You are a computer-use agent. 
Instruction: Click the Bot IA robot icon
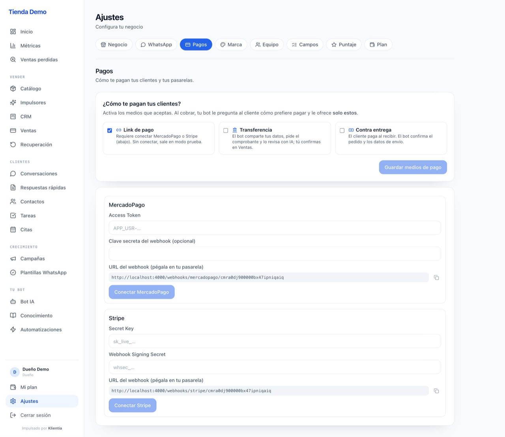click(13, 302)
